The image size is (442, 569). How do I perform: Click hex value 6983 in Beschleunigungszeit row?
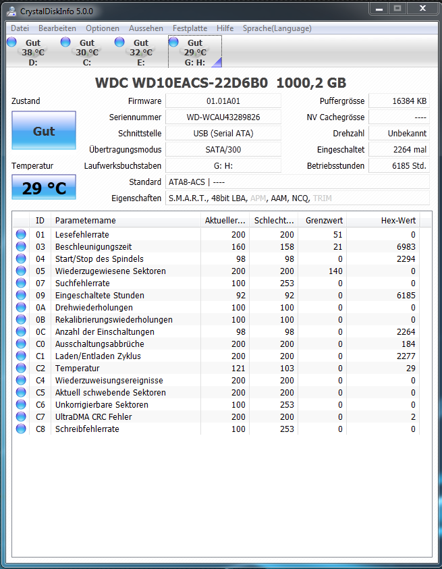406,247
